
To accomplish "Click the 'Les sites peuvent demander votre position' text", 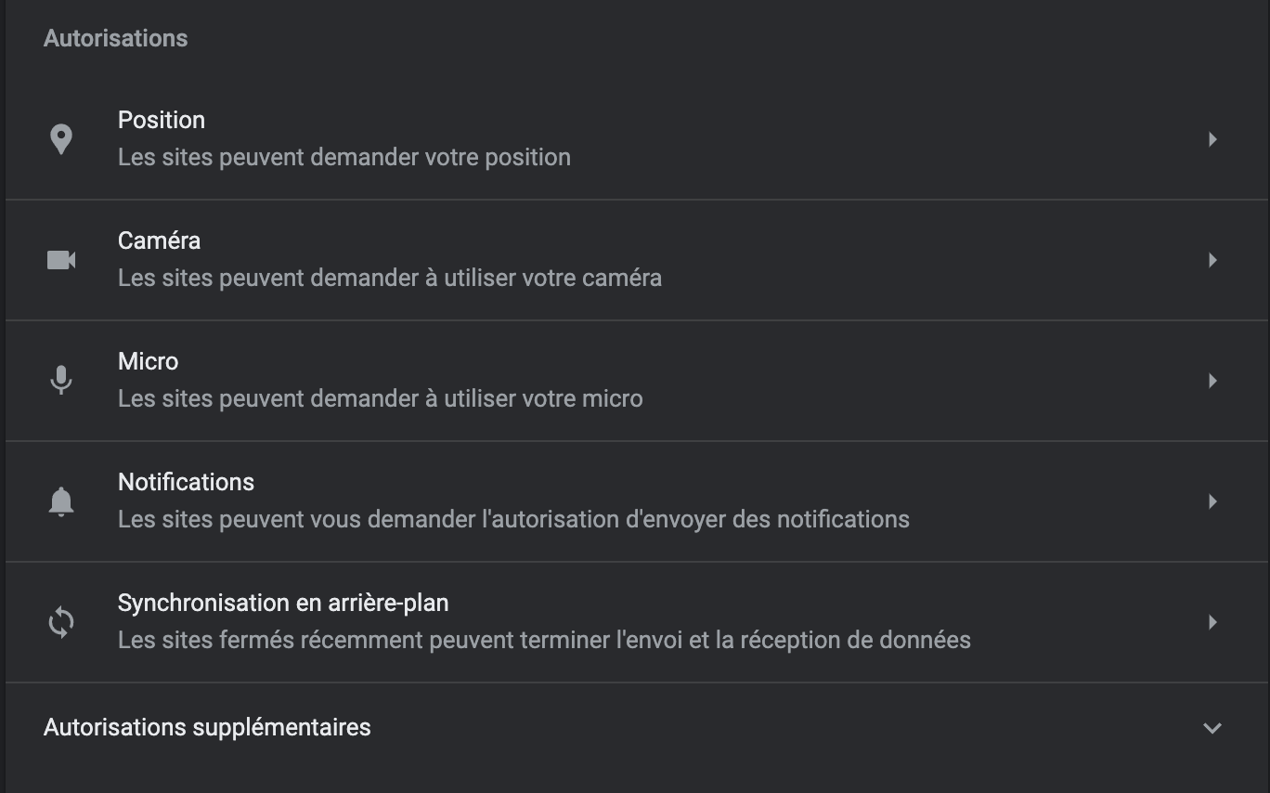I will click(344, 157).
